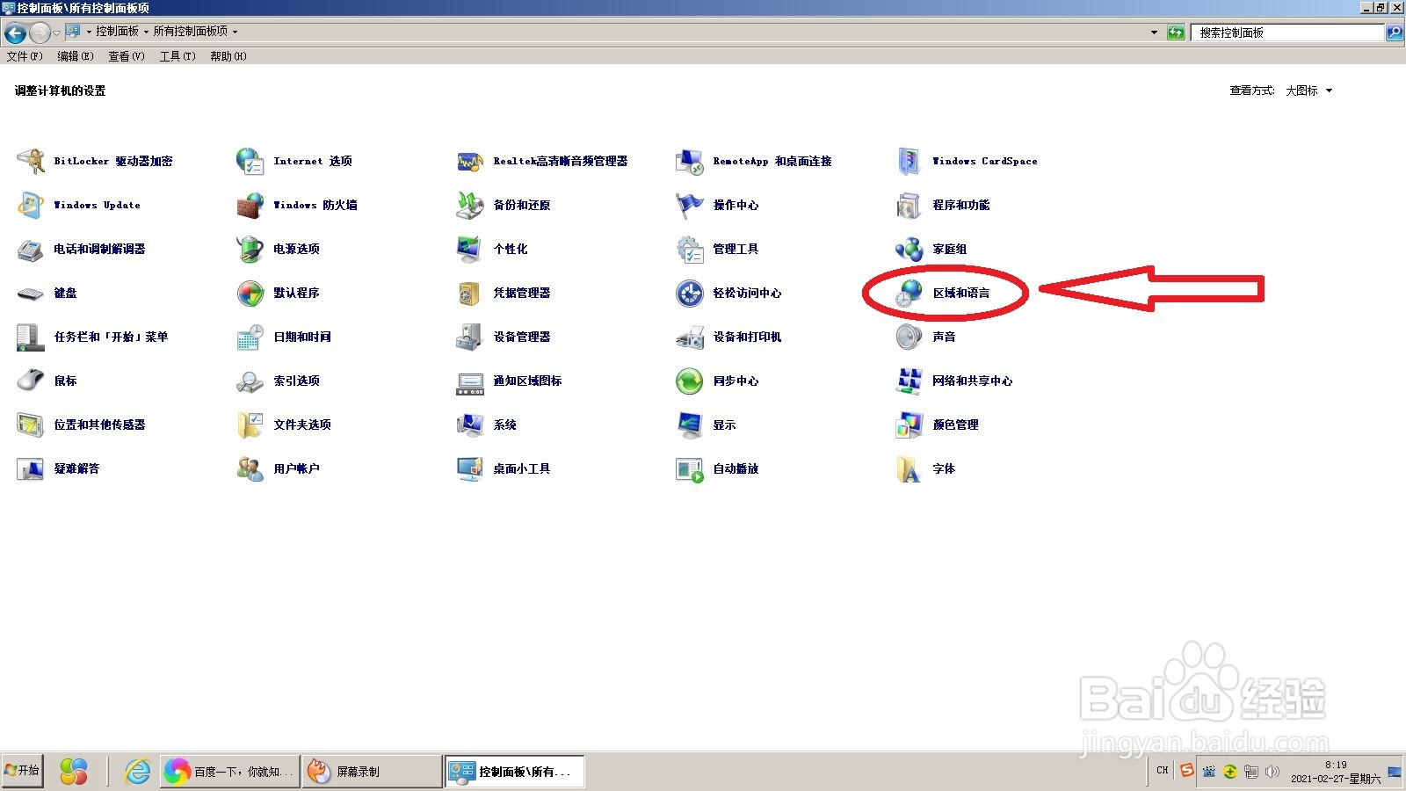Viewport: 1406px width, 791px height.
Task: Open the 帮助(H) menu
Action: [228, 56]
